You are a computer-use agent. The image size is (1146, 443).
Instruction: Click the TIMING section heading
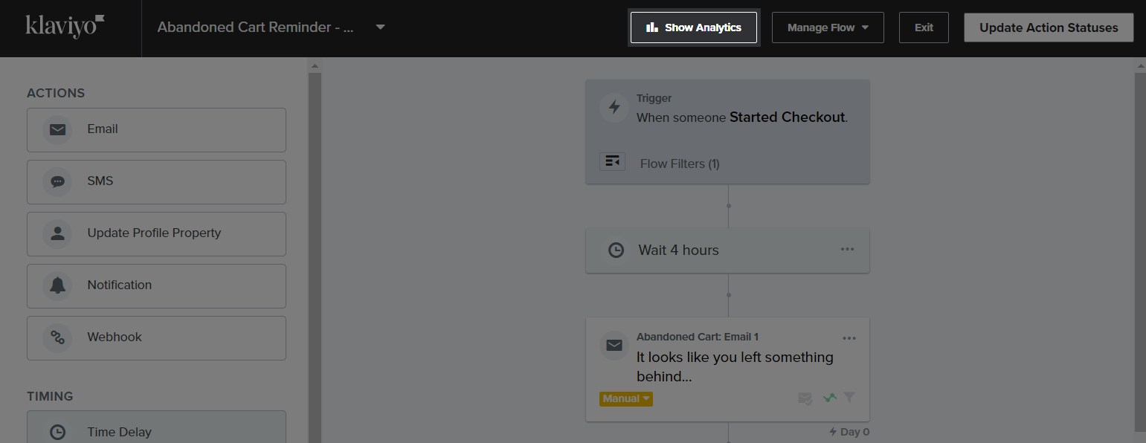[x=50, y=396]
